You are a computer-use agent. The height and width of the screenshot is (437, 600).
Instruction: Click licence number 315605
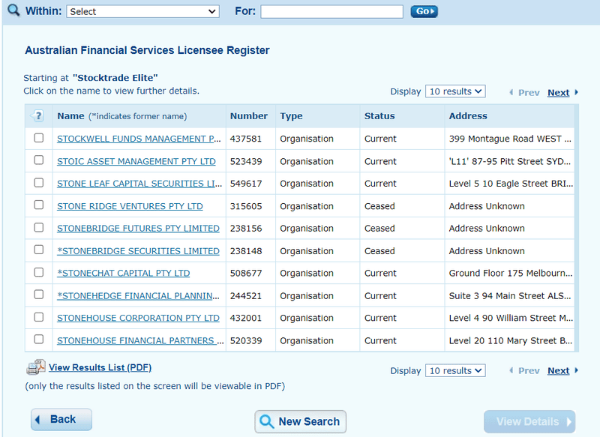click(x=246, y=206)
